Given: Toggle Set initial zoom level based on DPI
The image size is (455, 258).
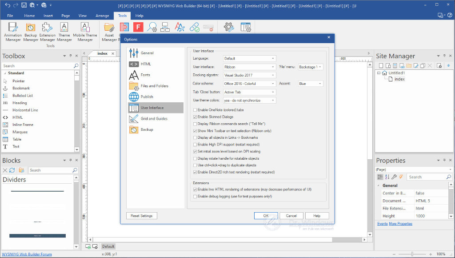Looking at the screenshot, I should (x=195, y=151).
